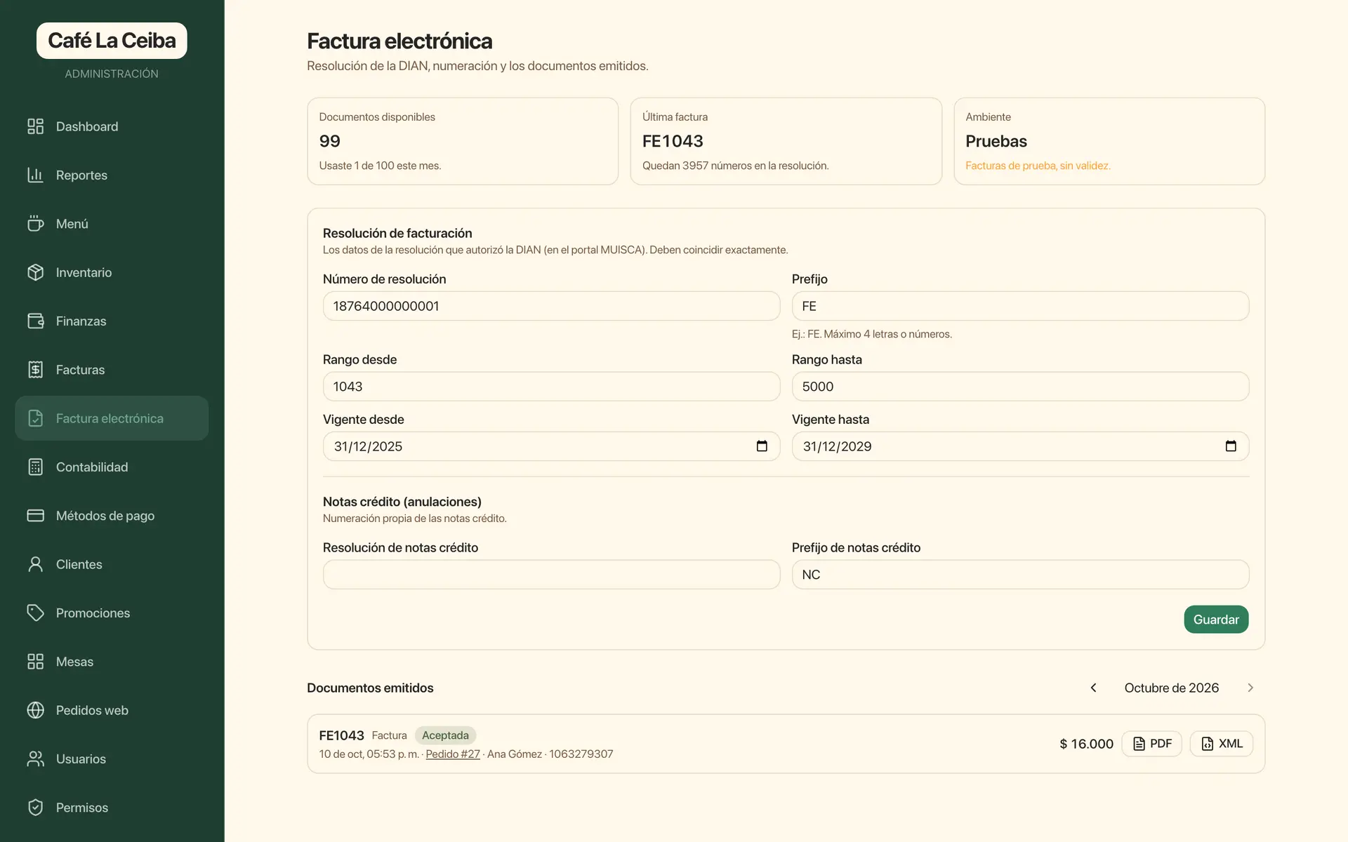This screenshot has width=1348, height=842.
Task: Click the empty Resolución de notas crédito field
Action: click(x=551, y=575)
